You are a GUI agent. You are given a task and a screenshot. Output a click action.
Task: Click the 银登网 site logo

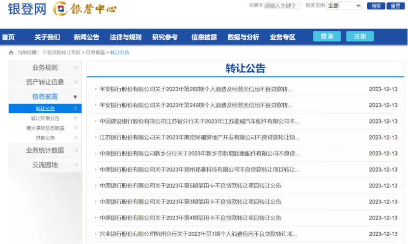pyautogui.click(x=27, y=9)
